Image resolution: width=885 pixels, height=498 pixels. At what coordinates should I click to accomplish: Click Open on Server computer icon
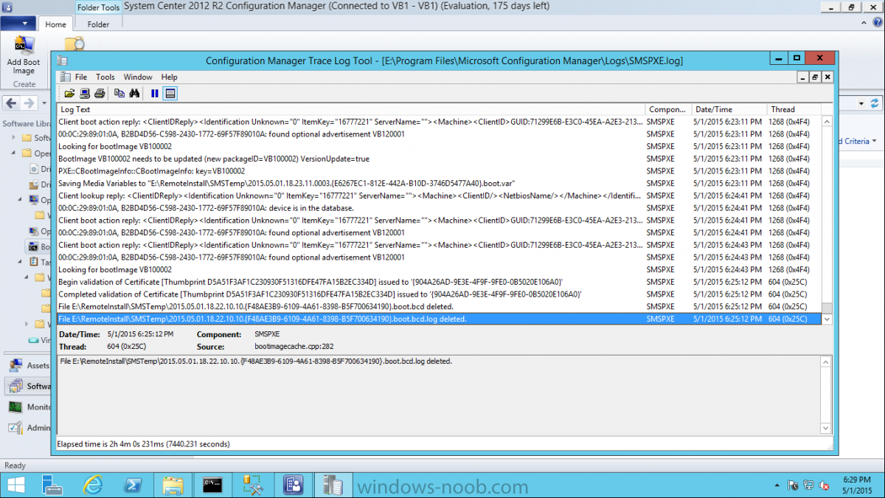click(x=85, y=93)
